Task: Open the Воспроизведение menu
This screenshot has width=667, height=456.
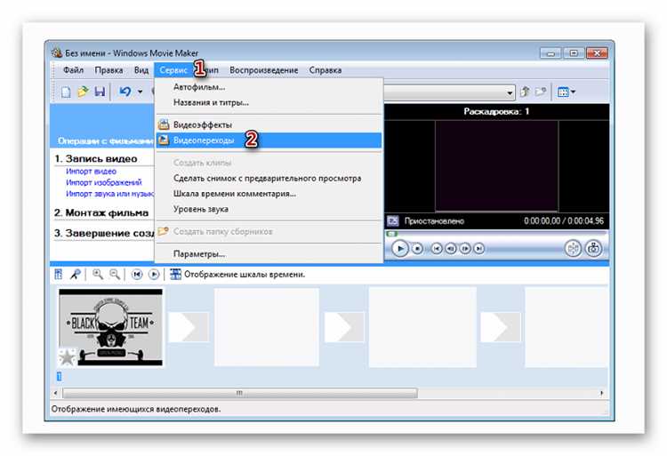Action: click(x=264, y=70)
